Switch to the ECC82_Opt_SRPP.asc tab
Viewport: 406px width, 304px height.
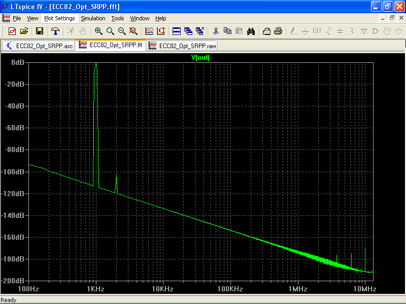tap(39, 46)
